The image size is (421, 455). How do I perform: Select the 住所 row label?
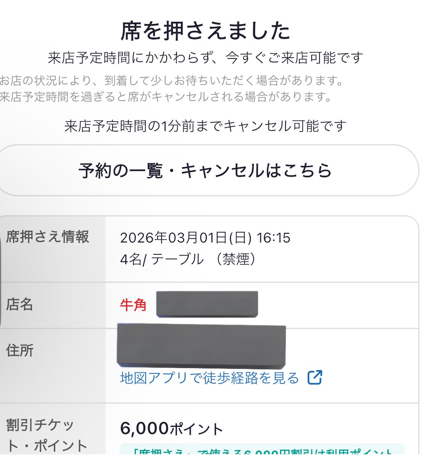point(20,350)
